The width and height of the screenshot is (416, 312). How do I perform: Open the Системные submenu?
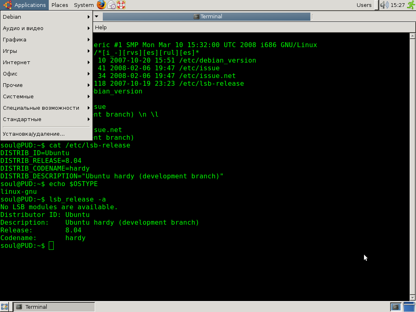click(x=46, y=97)
